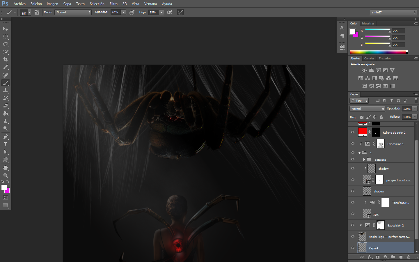Viewport: 419px width, 262px height.
Task: Toggle lock transparent pixels
Action: [x=362, y=117]
